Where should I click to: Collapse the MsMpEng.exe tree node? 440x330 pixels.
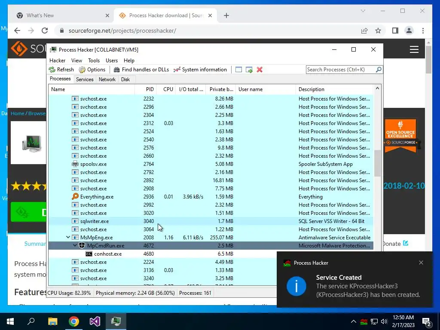click(x=68, y=237)
